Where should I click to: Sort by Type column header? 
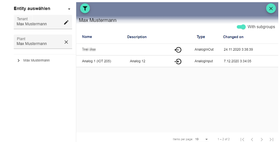201,37
